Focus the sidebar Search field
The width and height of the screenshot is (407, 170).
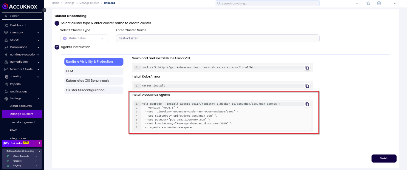point(22,16)
